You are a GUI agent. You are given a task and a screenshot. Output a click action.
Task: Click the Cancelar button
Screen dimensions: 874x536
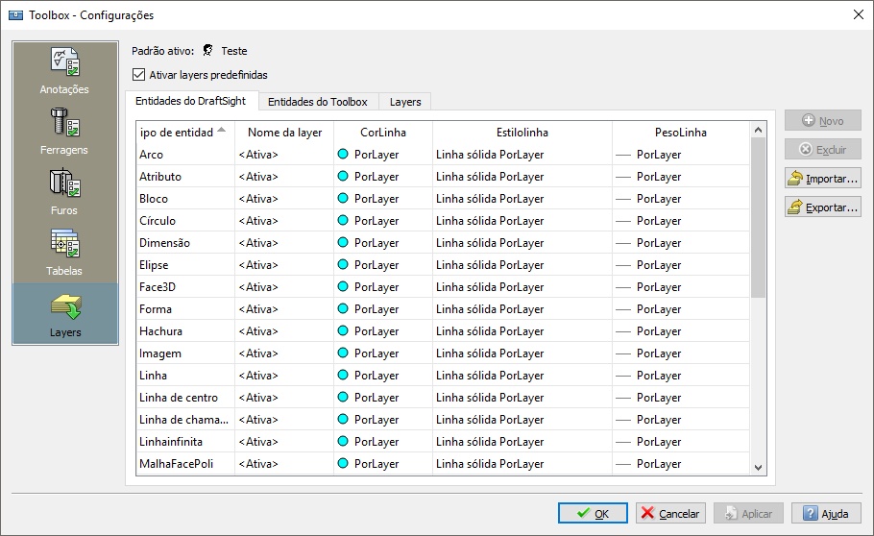tap(670, 513)
